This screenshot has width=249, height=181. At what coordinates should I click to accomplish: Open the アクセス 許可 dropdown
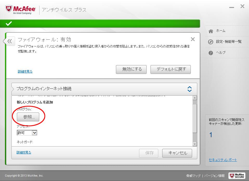27,133
